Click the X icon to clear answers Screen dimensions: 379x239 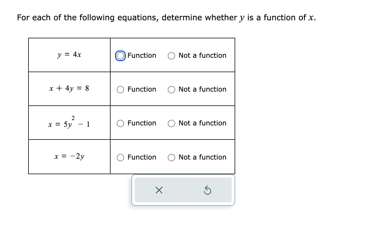click(158, 190)
